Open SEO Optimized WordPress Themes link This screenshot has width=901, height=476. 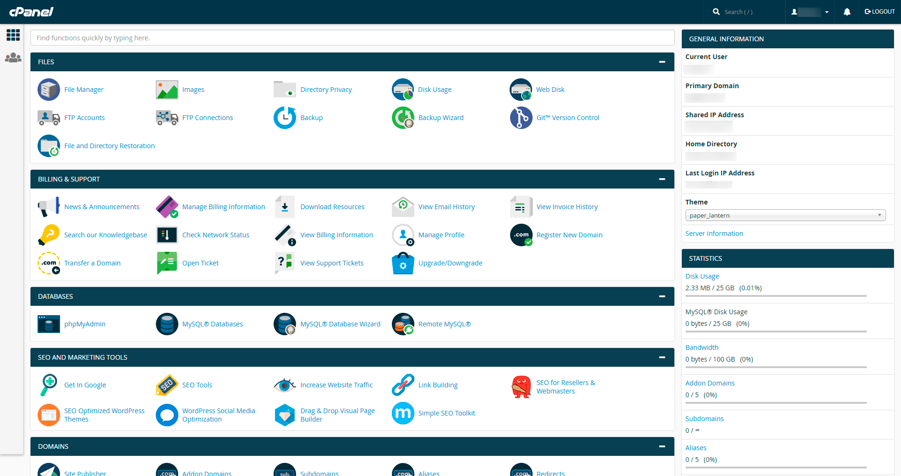(x=104, y=415)
